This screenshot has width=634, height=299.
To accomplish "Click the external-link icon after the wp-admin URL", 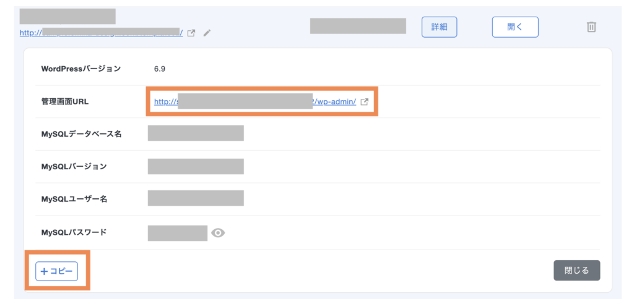I will tap(365, 102).
